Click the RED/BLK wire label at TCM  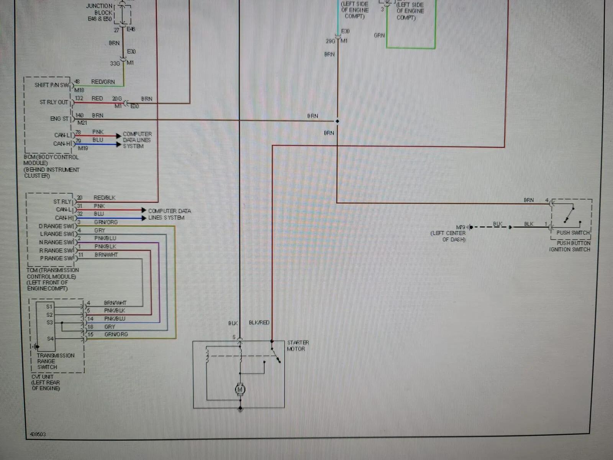pyautogui.click(x=104, y=198)
